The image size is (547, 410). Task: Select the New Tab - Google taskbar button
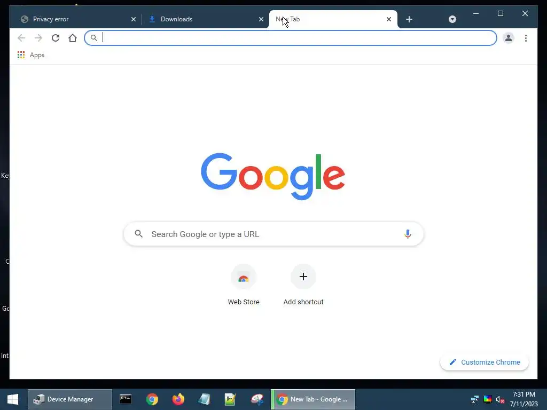[x=313, y=399]
